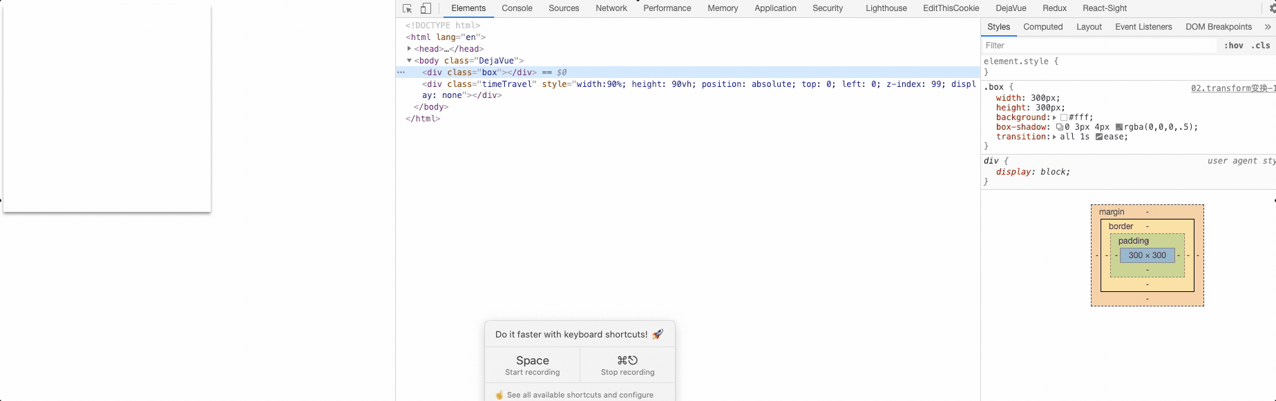Show more Styles pane tabs
Image resolution: width=1276 pixels, height=401 pixels.
click(1267, 27)
